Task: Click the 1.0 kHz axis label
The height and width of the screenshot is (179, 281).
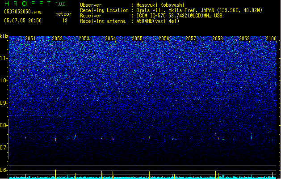Action: [4, 81]
